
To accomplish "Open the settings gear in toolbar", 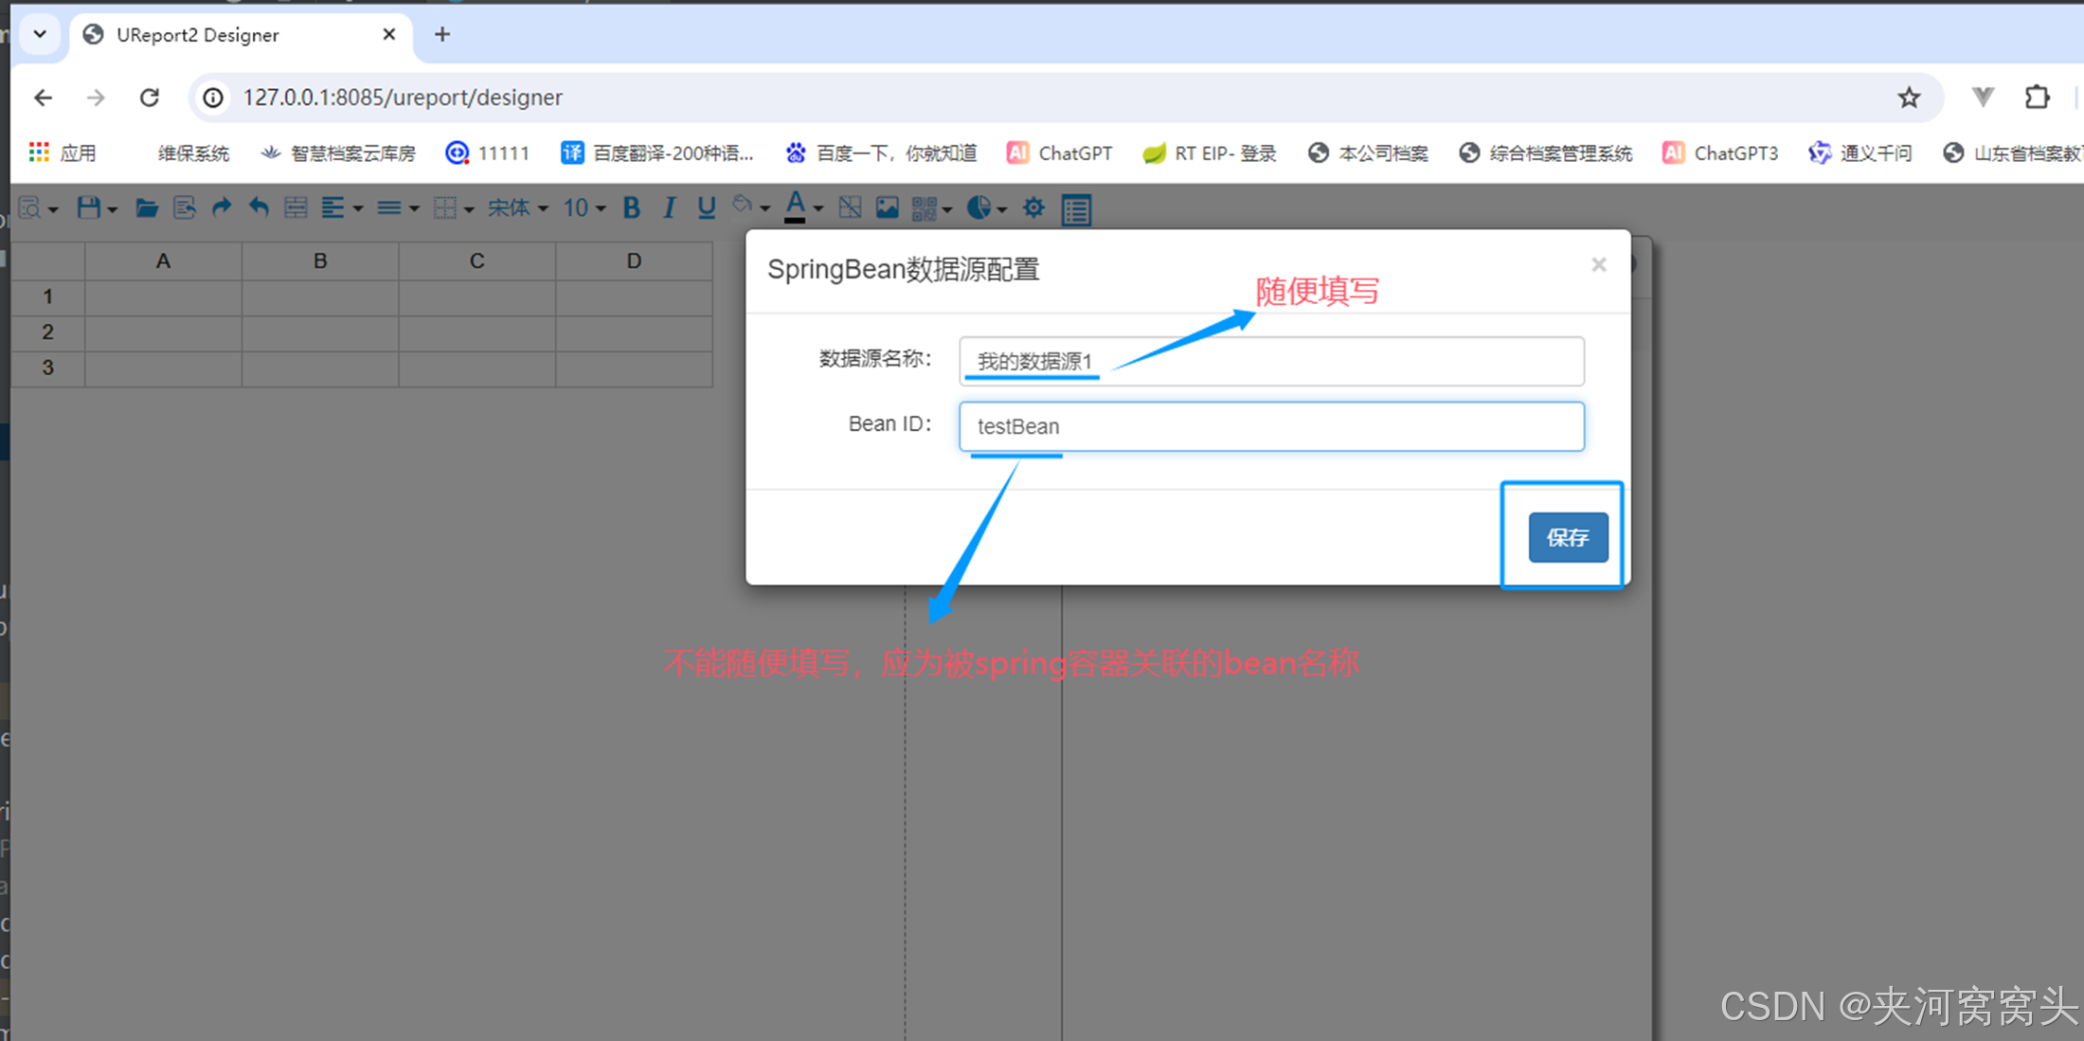I will click(1033, 208).
